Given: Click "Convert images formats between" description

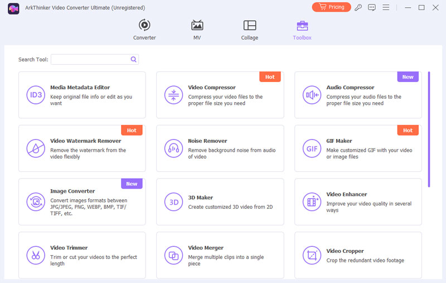Looking at the screenshot, I should pyautogui.click(x=89, y=207).
